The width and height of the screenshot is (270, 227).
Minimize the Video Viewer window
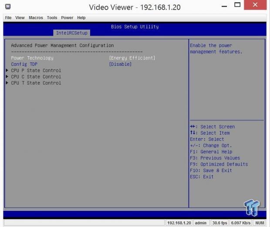point(224,7)
